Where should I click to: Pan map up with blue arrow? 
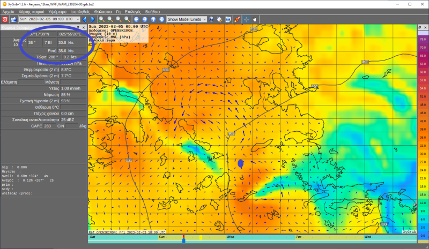153,19
